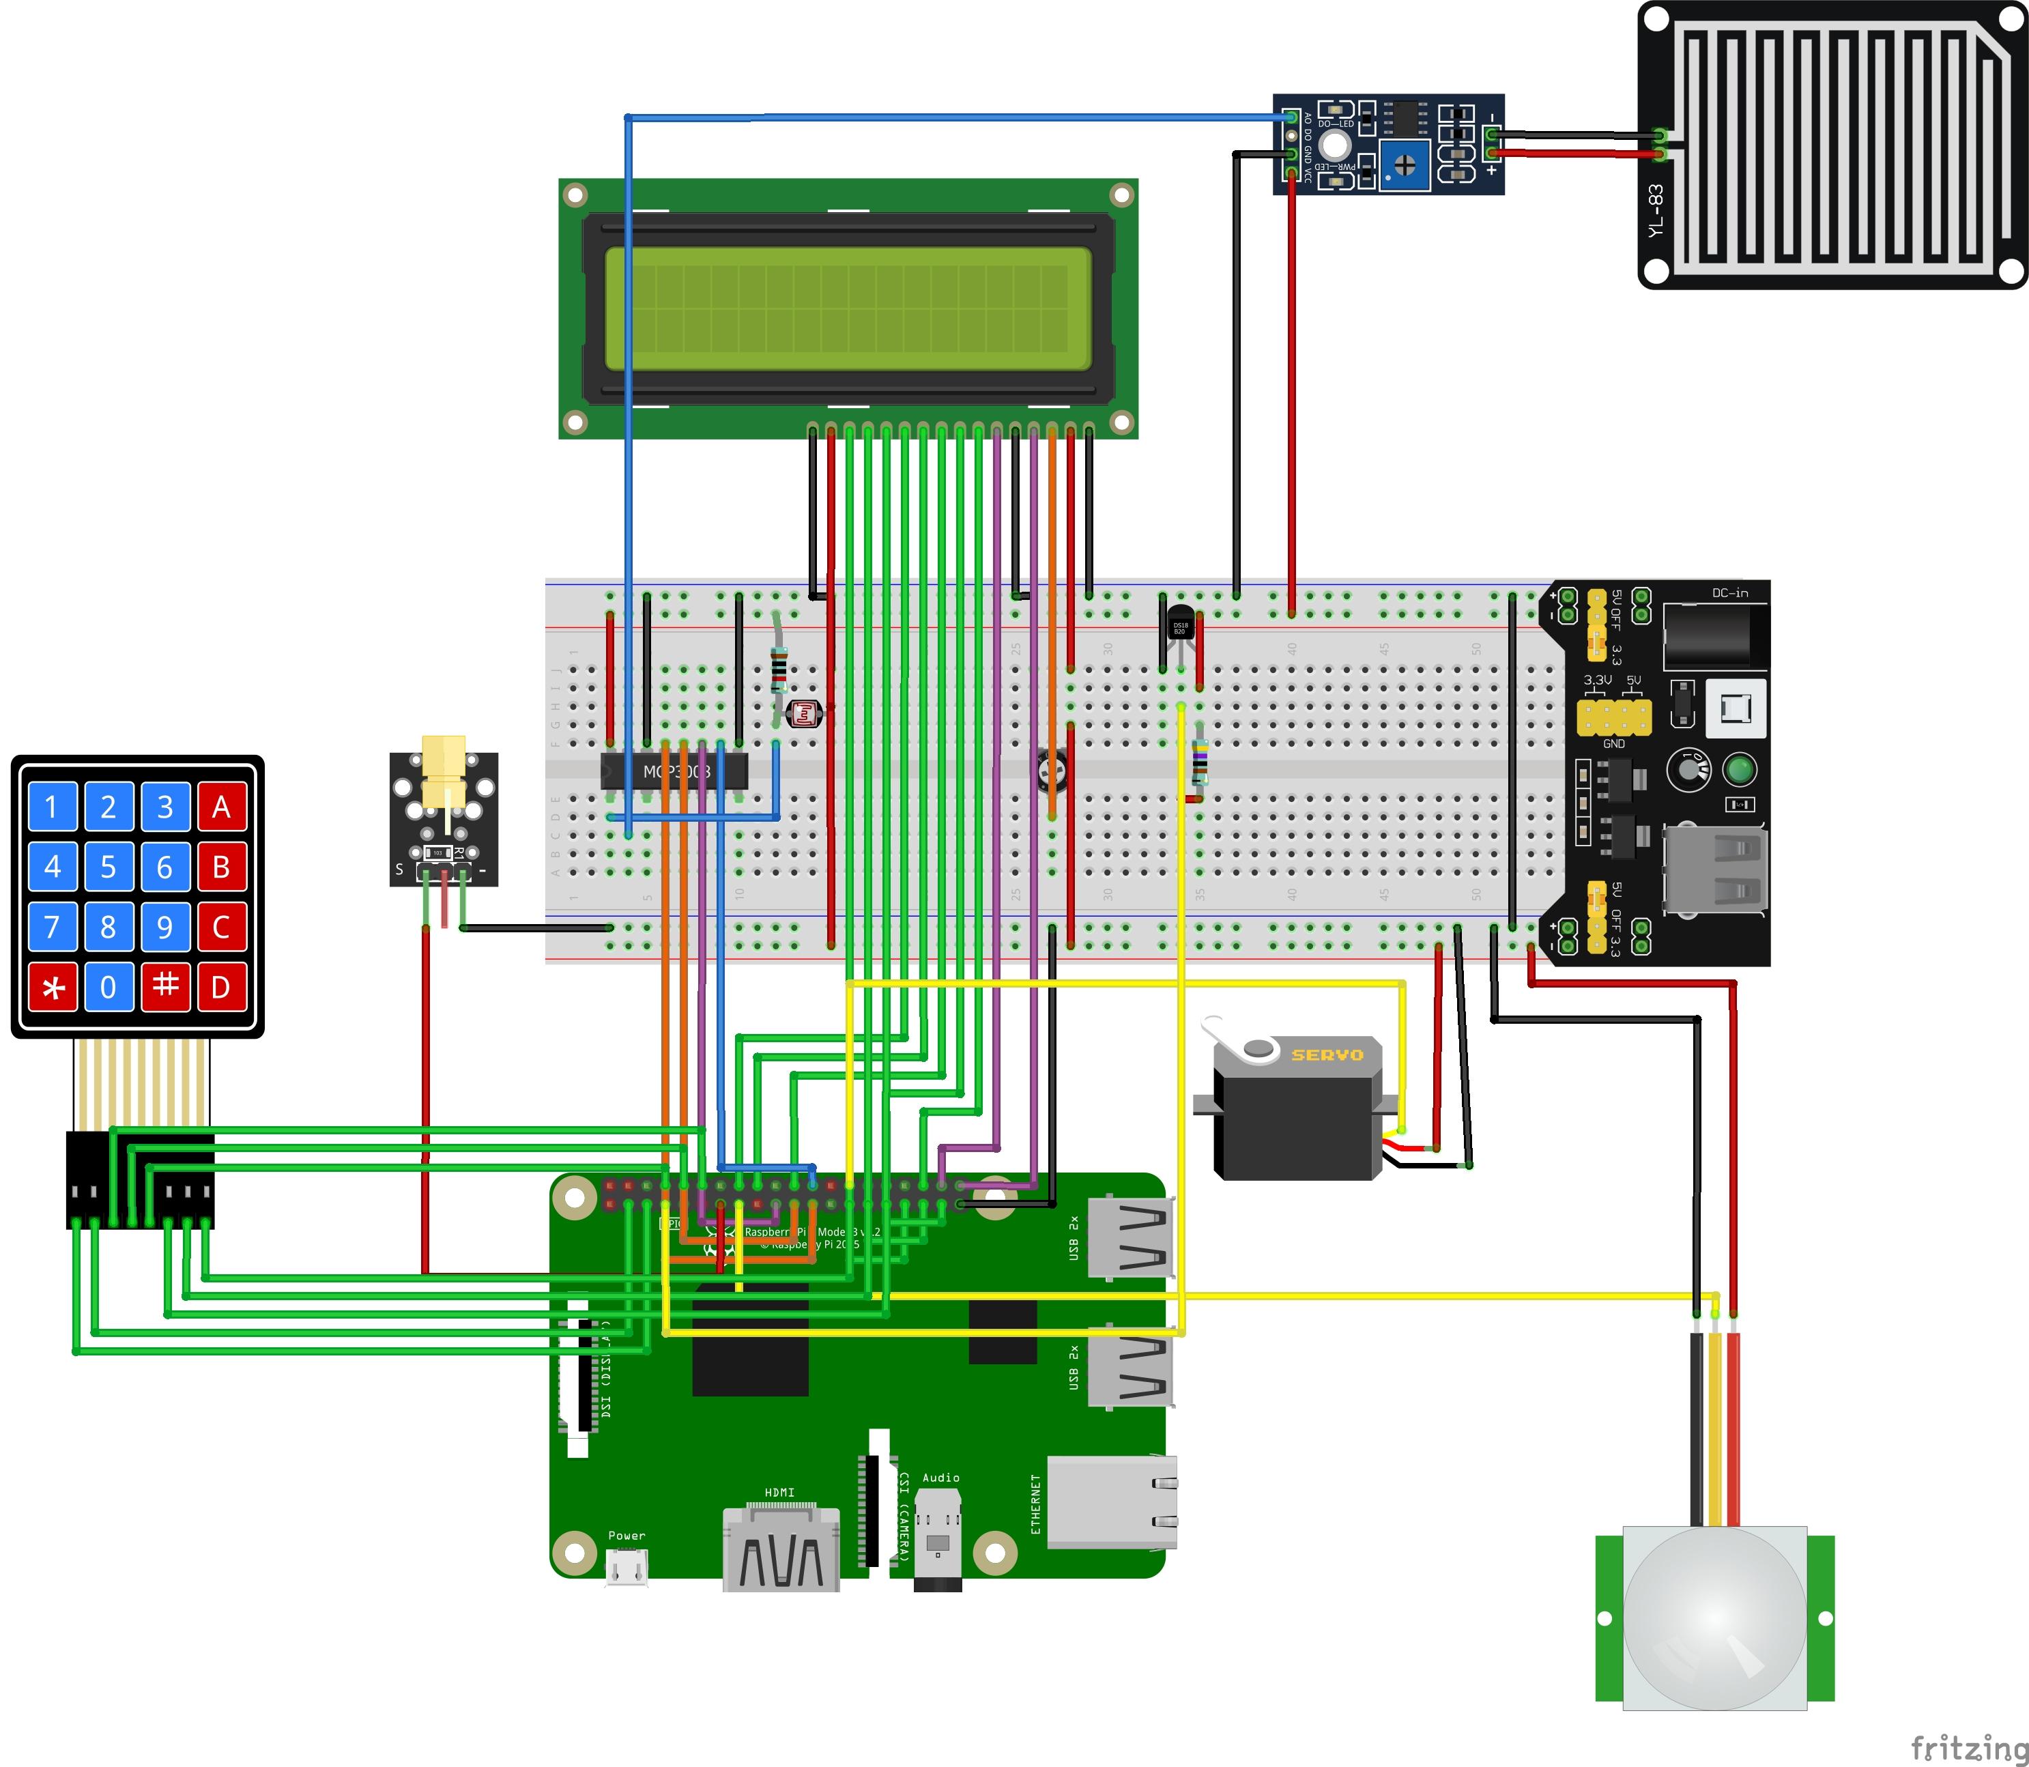Click the keypad key 9
The width and height of the screenshot is (2029, 1767).
(164, 928)
